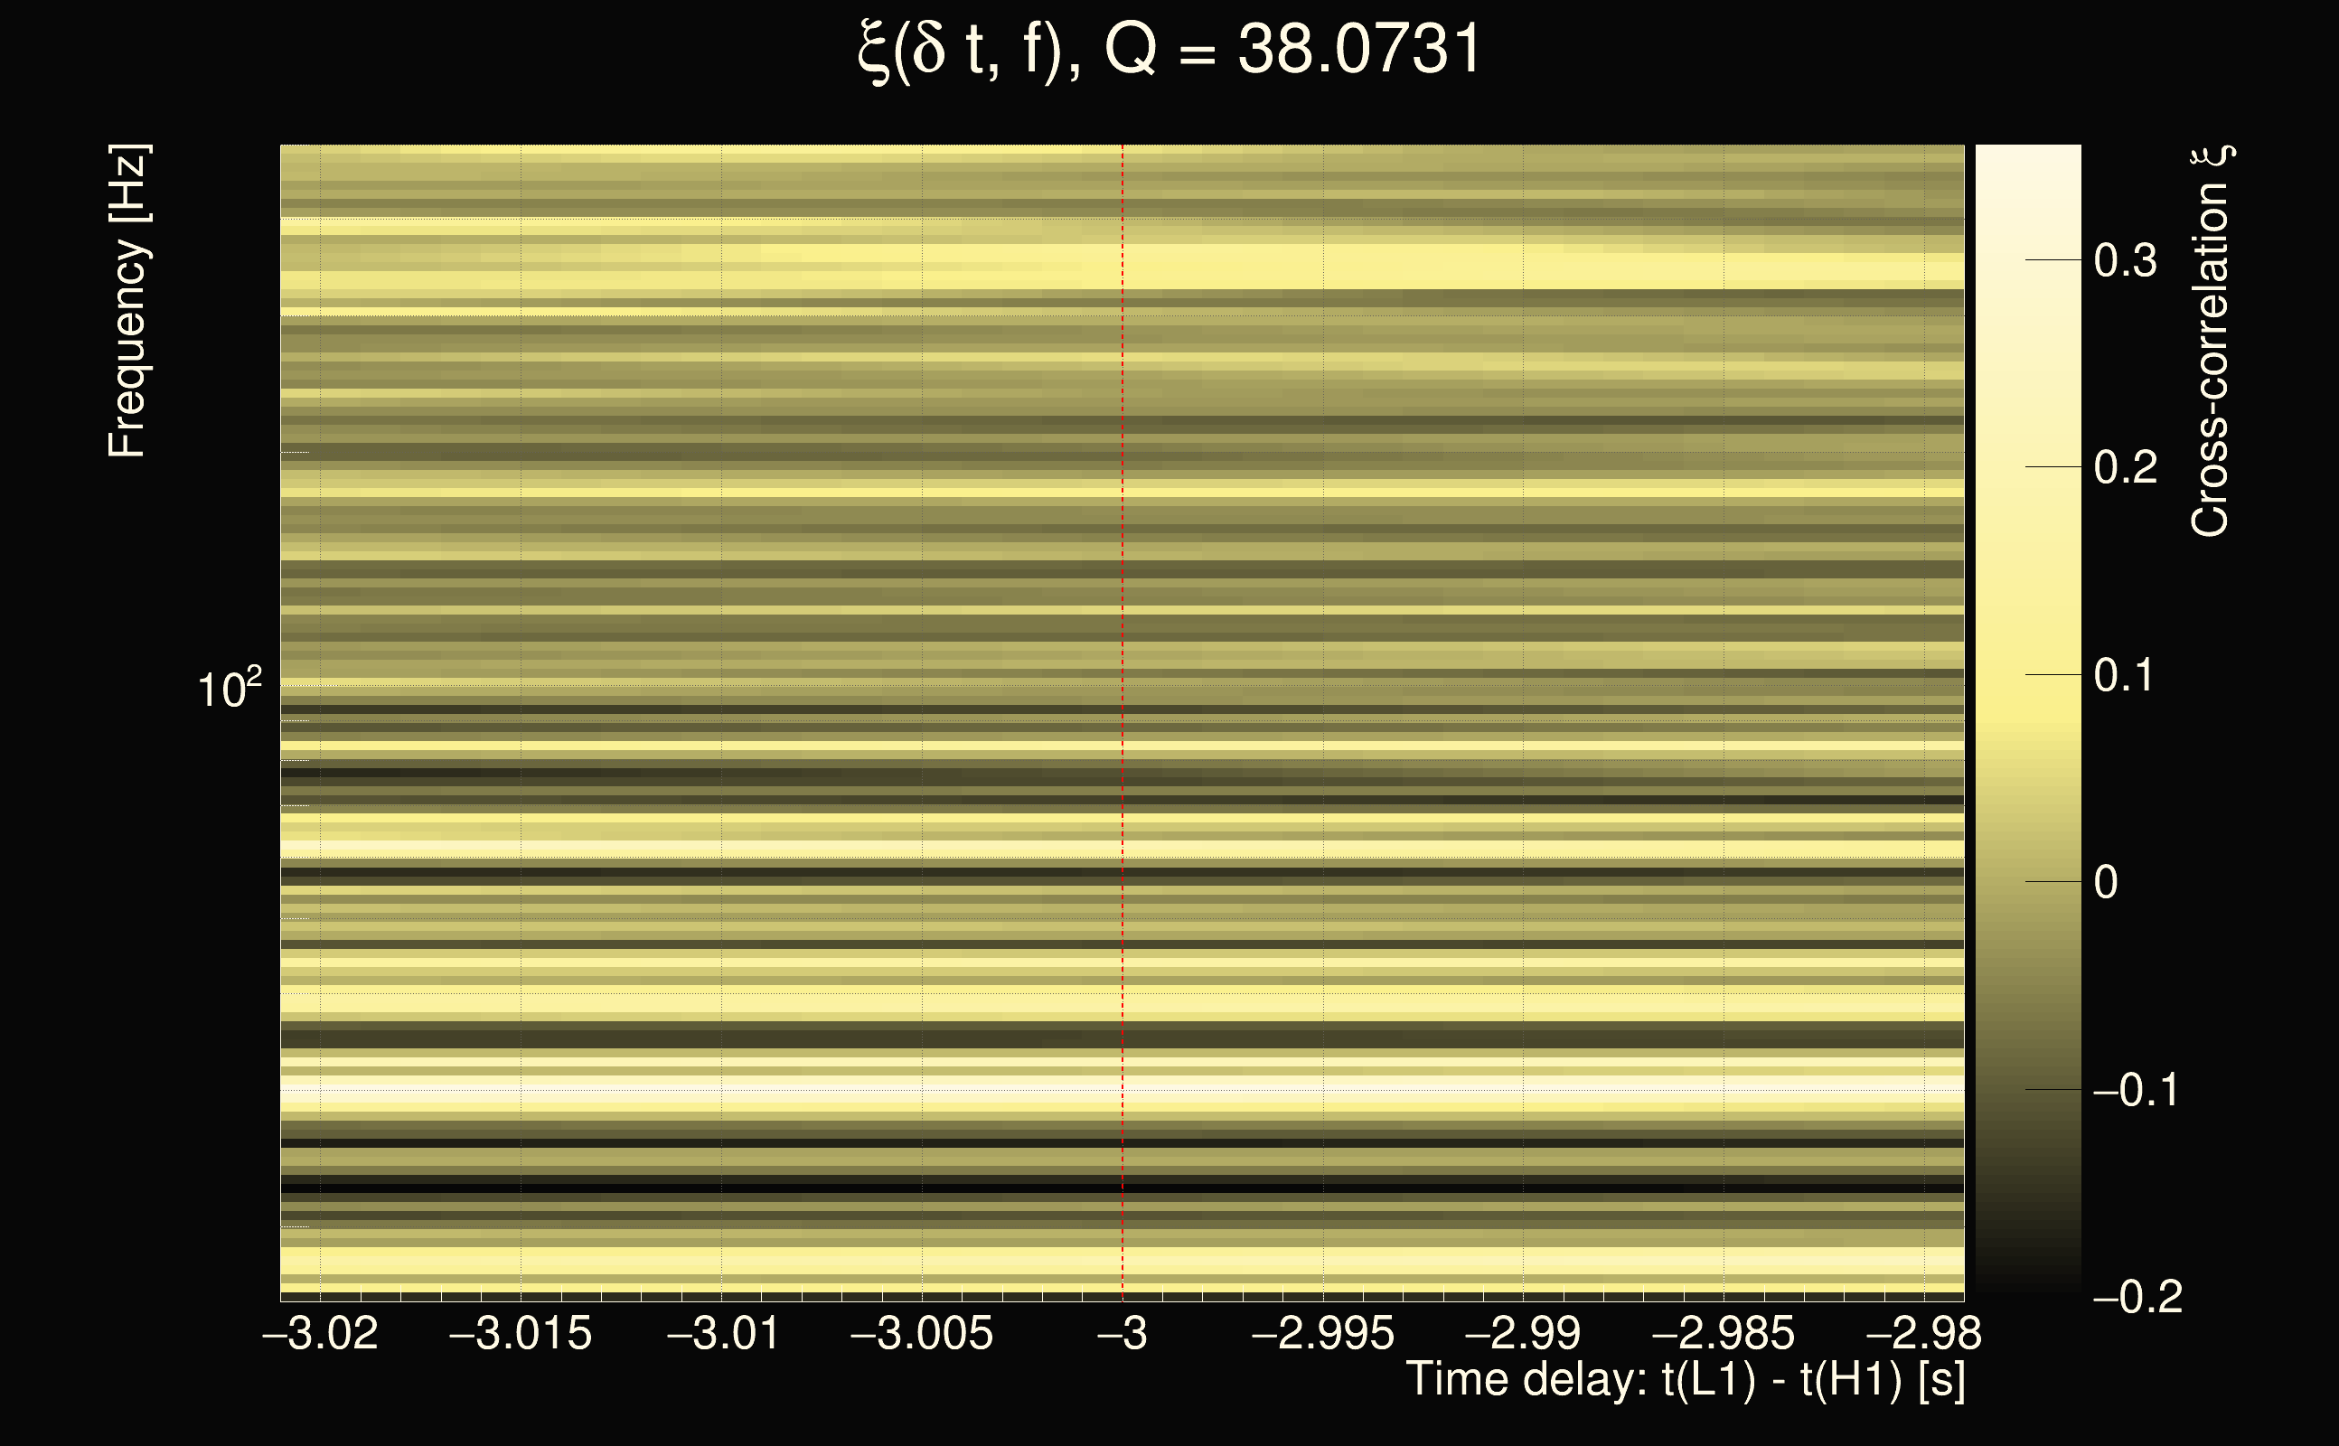Click the Time delay t(L1) - t(H1) axis label

pos(1685,1379)
